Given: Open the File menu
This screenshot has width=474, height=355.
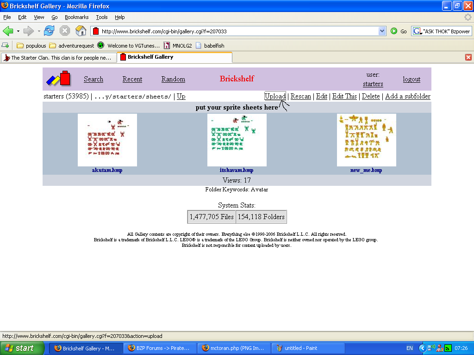Looking at the screenshot, I should (7, 17).
